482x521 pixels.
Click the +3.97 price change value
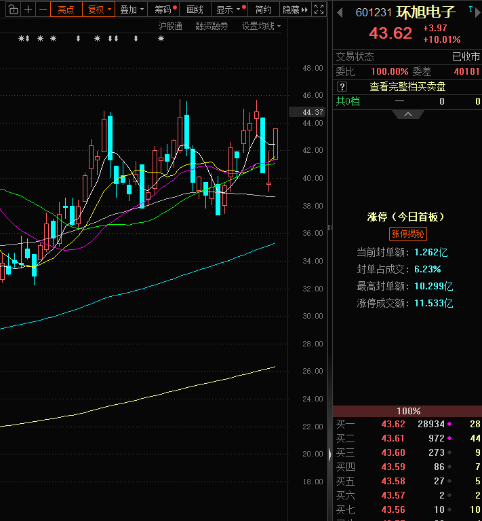tap(435, 28)
